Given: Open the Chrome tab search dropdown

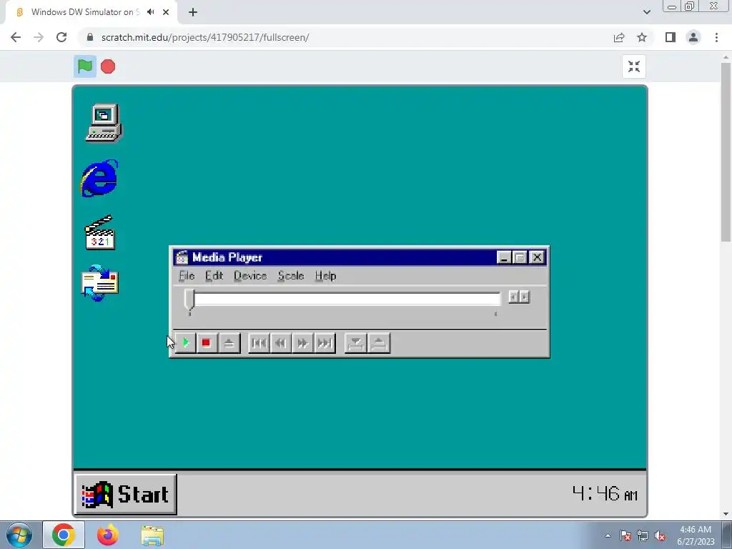Looking at the screenshot, I should (x=646, y=12).
